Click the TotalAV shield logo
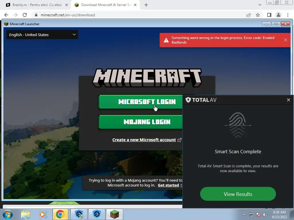 pyautogui.click(x=188, y=100)
